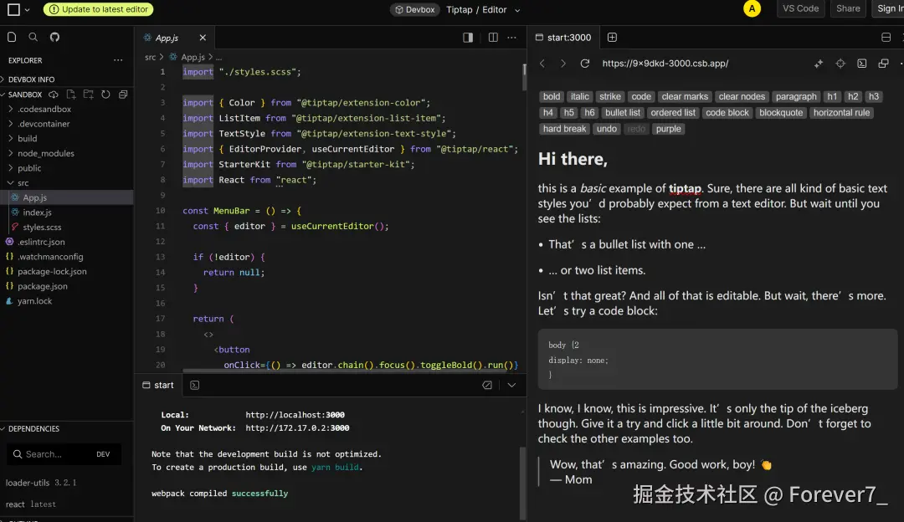This screenshot has height=522, width=904.
Task: Toggle code block in Tiptap preview
Action: (727, 113)
